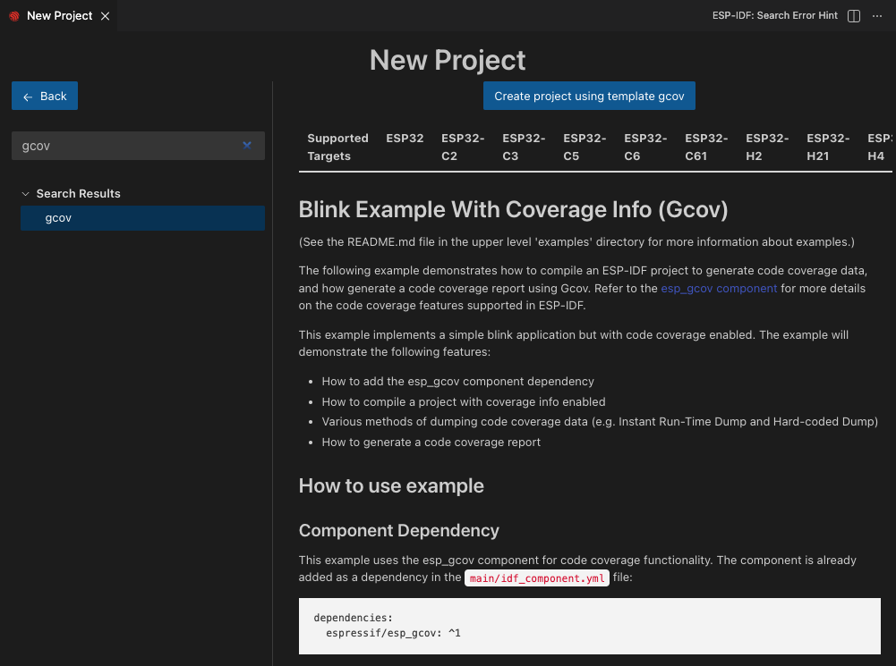
Task: Click the main/idf_component.yml inline code
Action: pos(537,578)
